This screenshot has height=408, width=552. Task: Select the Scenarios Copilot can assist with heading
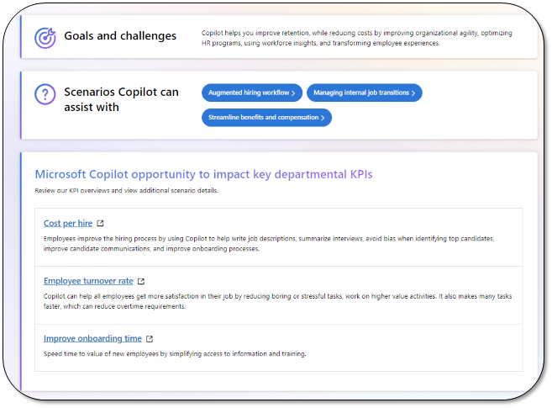[x=121, y=99]
